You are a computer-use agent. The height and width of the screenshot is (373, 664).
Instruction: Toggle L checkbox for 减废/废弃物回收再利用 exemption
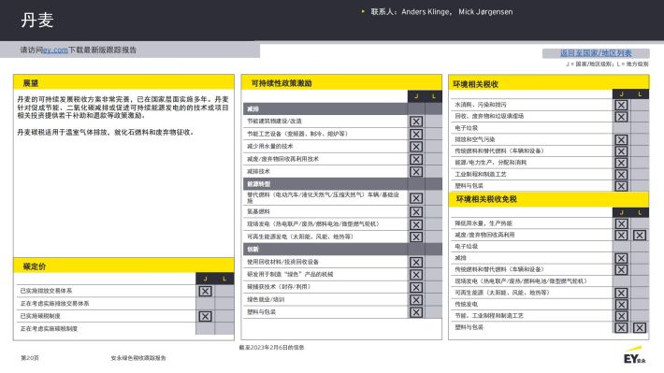point(640,235)
